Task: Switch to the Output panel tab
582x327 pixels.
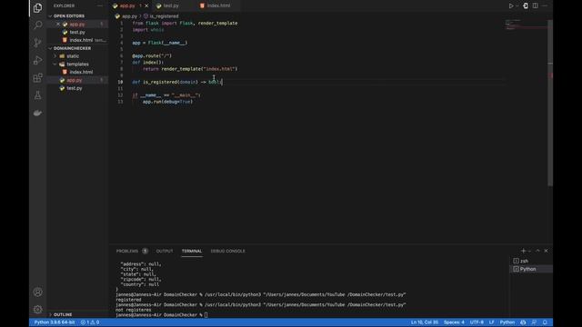Action: (x=165, y=251)
